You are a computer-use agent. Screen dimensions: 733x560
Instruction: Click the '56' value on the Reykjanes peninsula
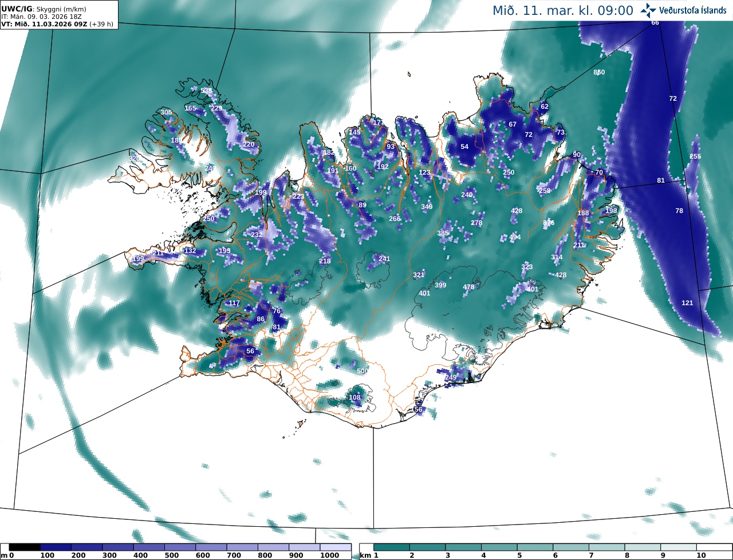click(x=250, y=351)
